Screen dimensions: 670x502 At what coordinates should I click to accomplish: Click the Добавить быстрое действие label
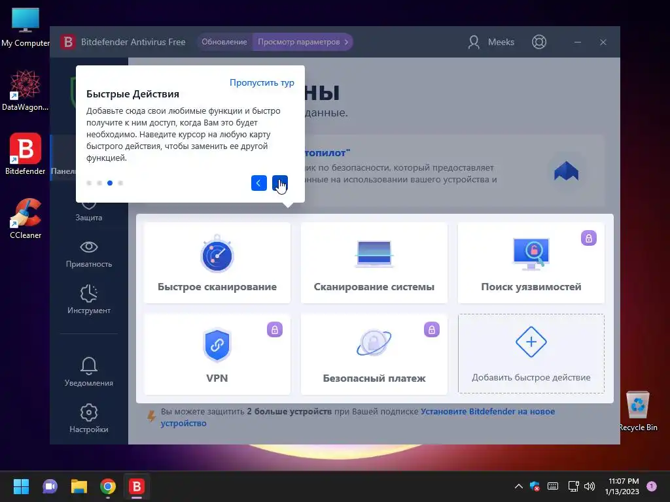tap(531, 377)
